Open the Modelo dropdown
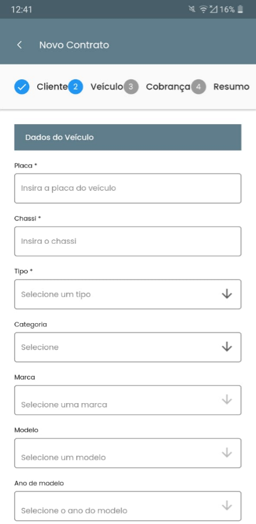This screenshot has width=256, height=524. coord(128,453)
